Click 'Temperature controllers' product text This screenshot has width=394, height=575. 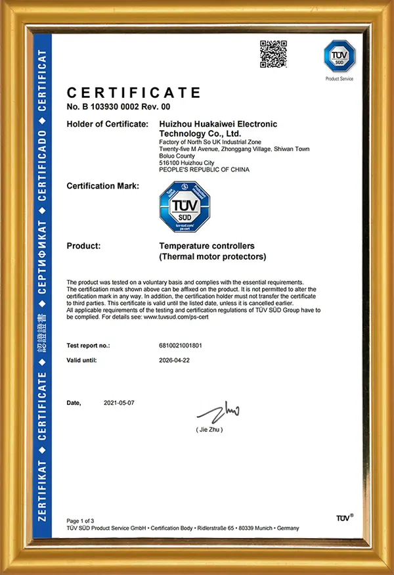(x=207, y=246)
